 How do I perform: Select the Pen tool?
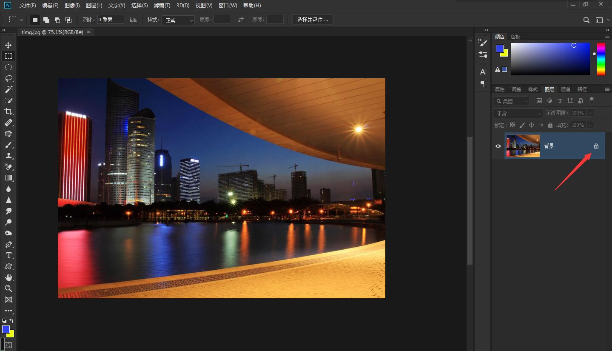coord(9,245)
